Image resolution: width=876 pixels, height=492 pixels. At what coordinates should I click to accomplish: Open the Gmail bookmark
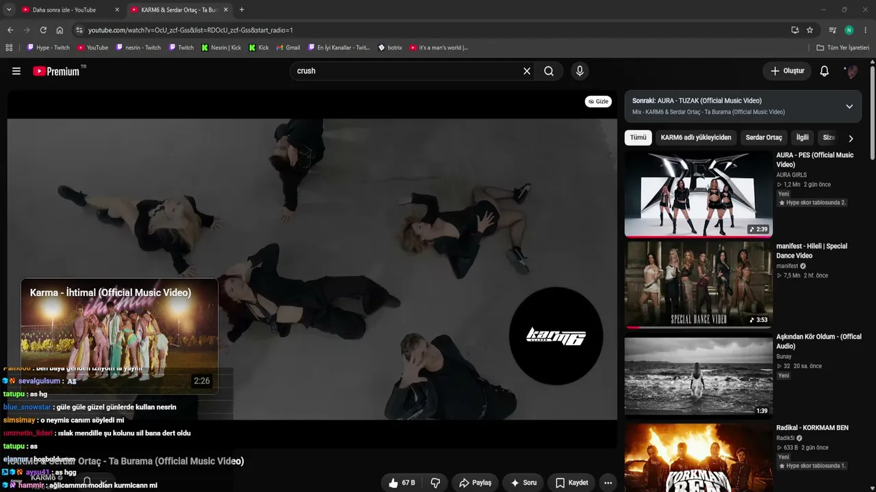coord(288,48)
